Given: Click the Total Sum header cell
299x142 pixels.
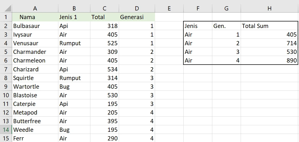Looking at the screenshot, I should point(269,26).
